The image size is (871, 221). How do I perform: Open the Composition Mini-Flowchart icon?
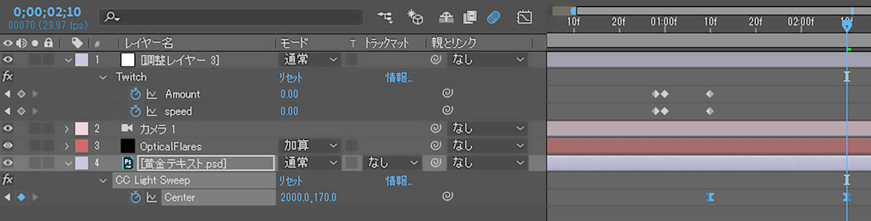tap(385, 17)
